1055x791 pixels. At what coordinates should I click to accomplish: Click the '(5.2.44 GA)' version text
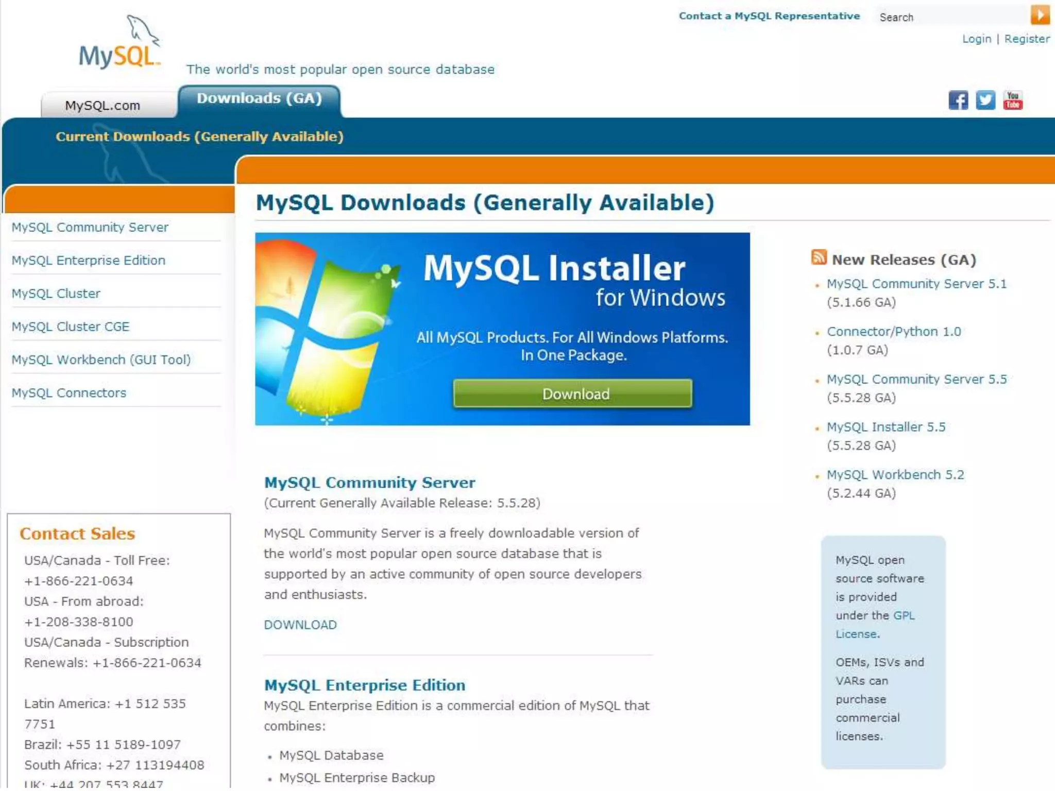pyautogui.click(x=861, y=493)
